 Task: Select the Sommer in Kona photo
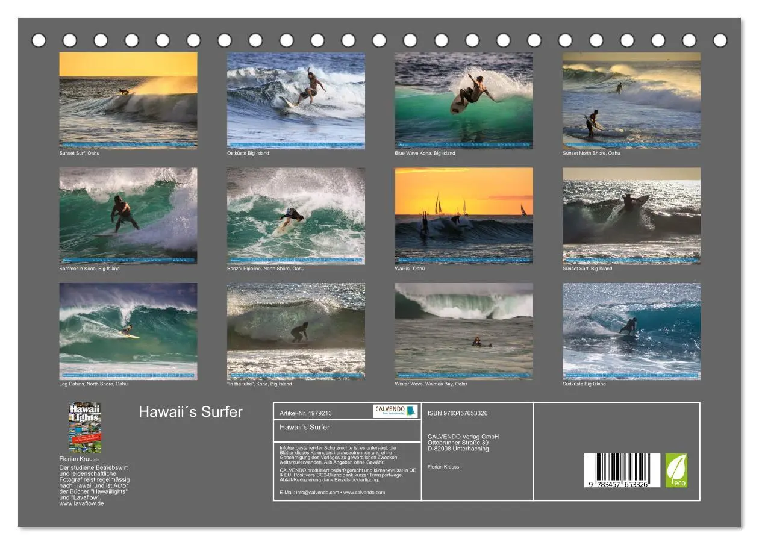tap(128, 216)
